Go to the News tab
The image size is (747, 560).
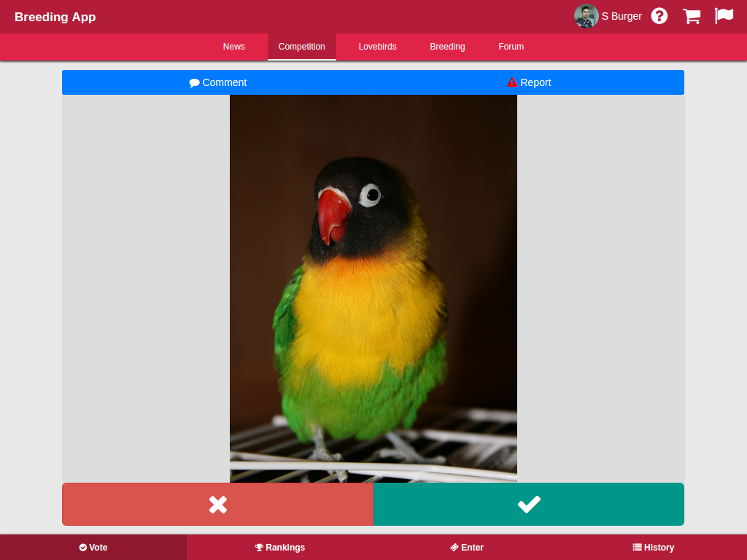234,47
